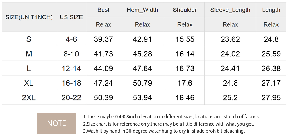Click the Relax subheader under Bust
This screenshot has width=291, height=138.
103,25
